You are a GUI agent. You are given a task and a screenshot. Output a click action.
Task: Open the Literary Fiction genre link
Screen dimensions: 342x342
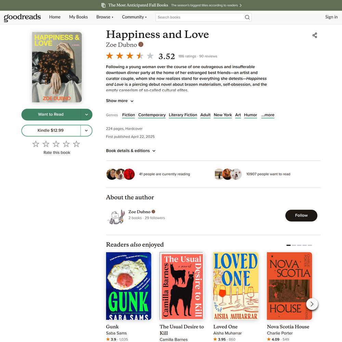pyautogui.click(x=183, y=115)
